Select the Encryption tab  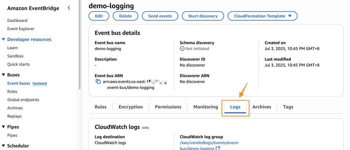pos(131,107)
